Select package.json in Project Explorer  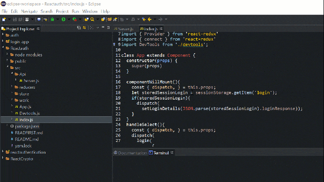(x=27, y=126)
